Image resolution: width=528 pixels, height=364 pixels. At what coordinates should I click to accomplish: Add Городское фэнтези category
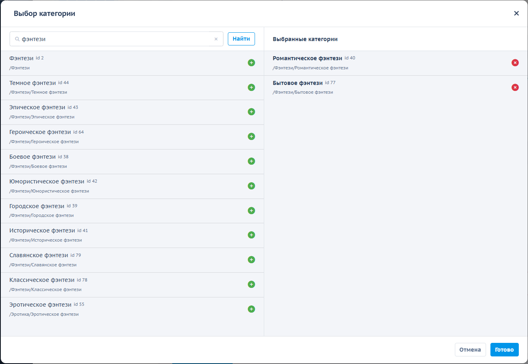point(251,211)
